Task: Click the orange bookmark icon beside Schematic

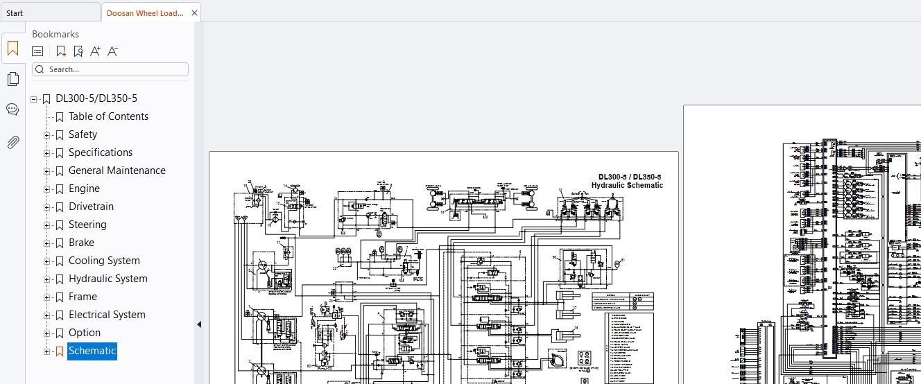Action: pos(60,351)
